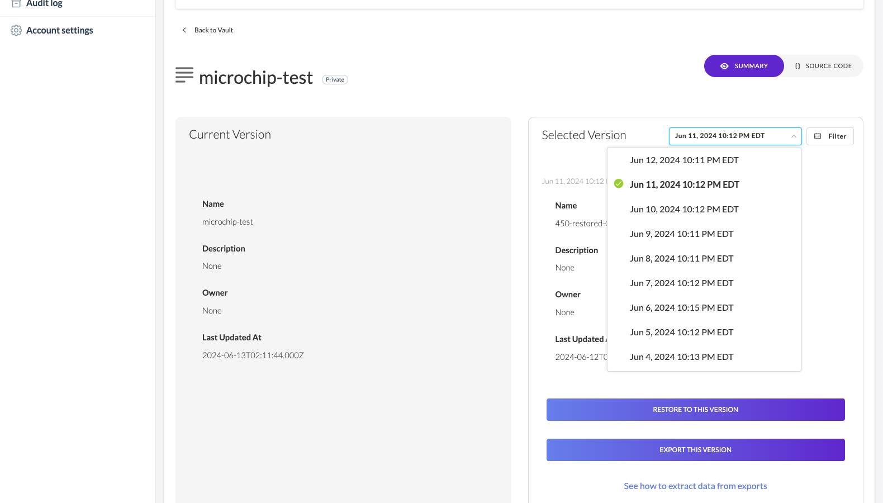Viewport: 883px width, 503px height.
Task: Select version Jun 12, 2024 10:11 PM EDT
Action: click(x=704, y=160)
